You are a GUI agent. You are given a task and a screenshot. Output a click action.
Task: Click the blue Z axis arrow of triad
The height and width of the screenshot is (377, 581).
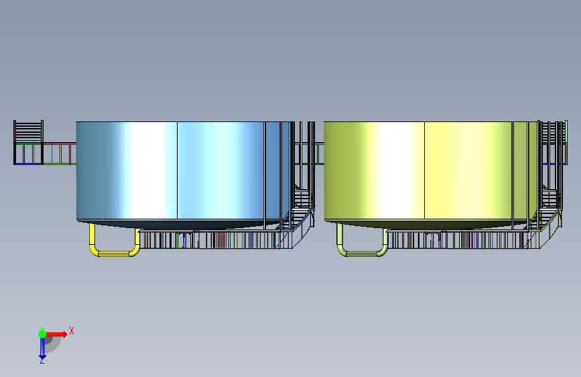tap(42, 349)
